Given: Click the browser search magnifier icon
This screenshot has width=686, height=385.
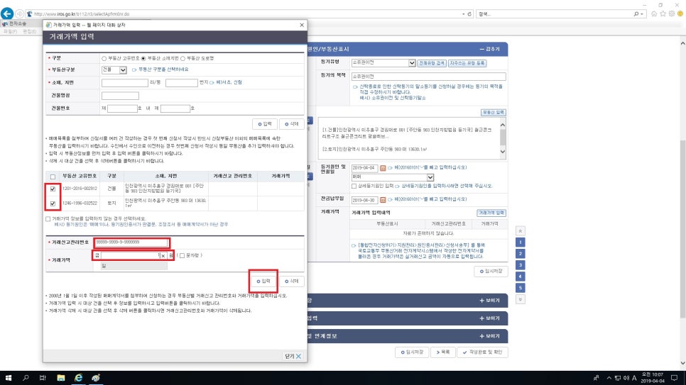Looking at the screenshot, I should pos(636,14).
